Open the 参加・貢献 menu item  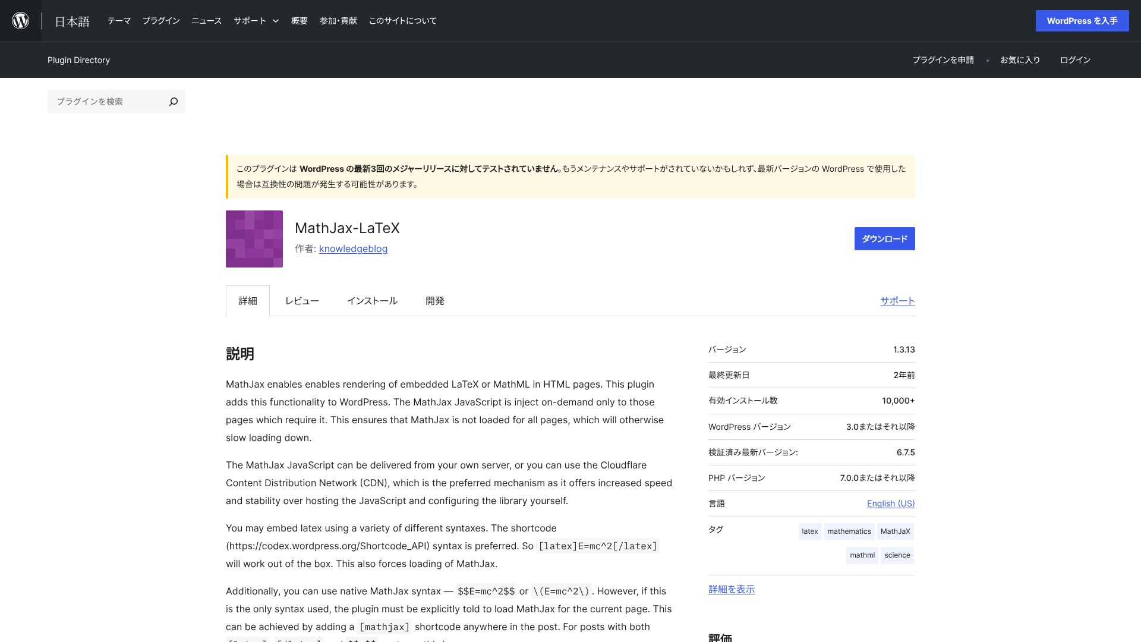[x=338, y=21]
